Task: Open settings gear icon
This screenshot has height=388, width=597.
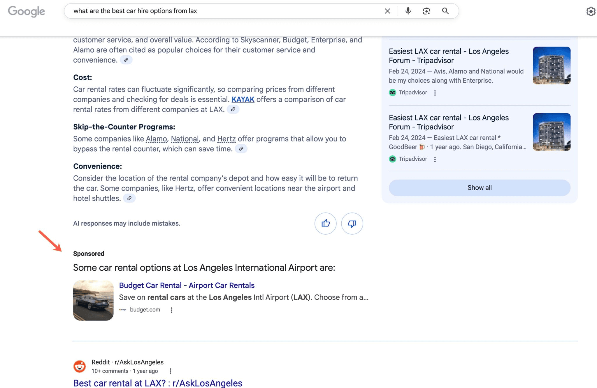Action: coord(591,11)
